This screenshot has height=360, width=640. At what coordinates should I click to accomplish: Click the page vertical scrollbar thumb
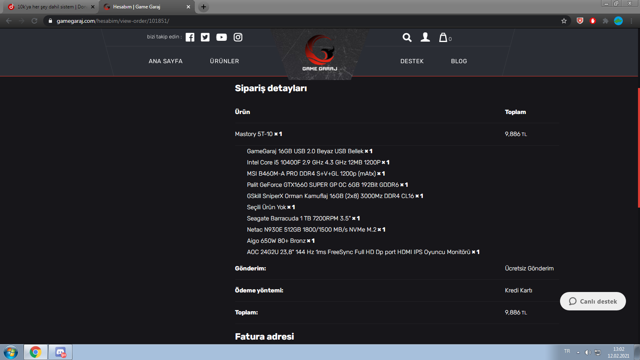[x=639, y=147]
